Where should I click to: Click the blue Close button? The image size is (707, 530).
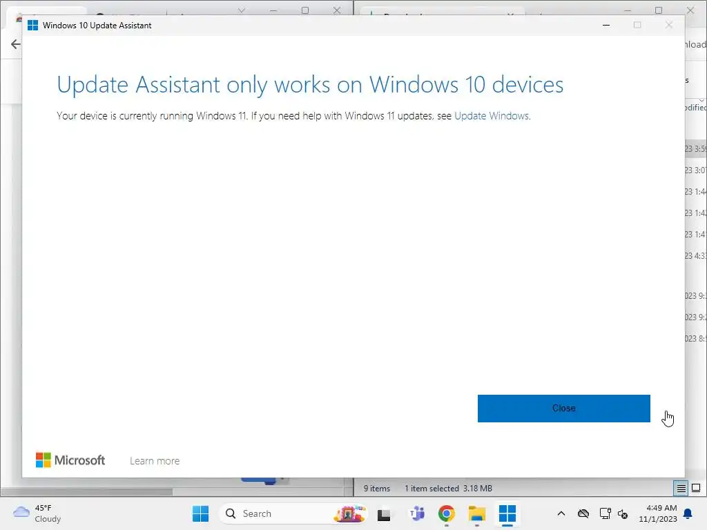563,409
